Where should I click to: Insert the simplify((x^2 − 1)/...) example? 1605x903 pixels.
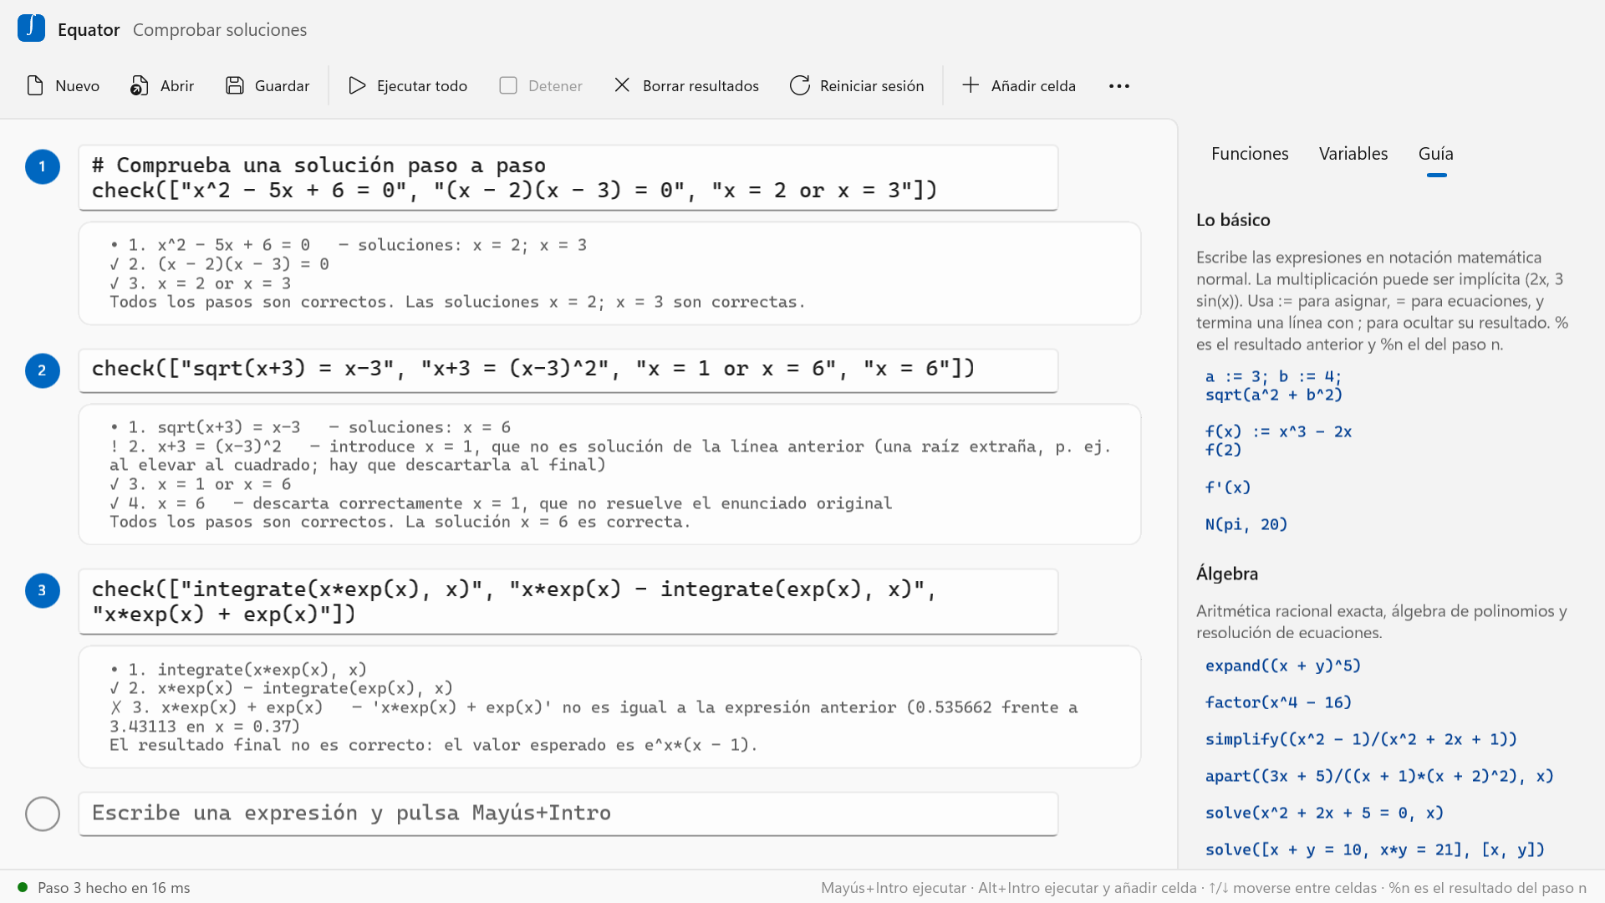pyautogui.click(x=1361, y=740)
